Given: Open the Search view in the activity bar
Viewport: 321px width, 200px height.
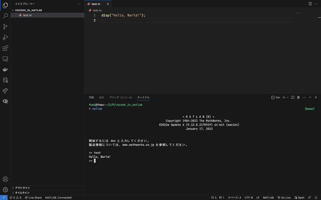Looking at the screenshot, I should (x=5, y=16).
